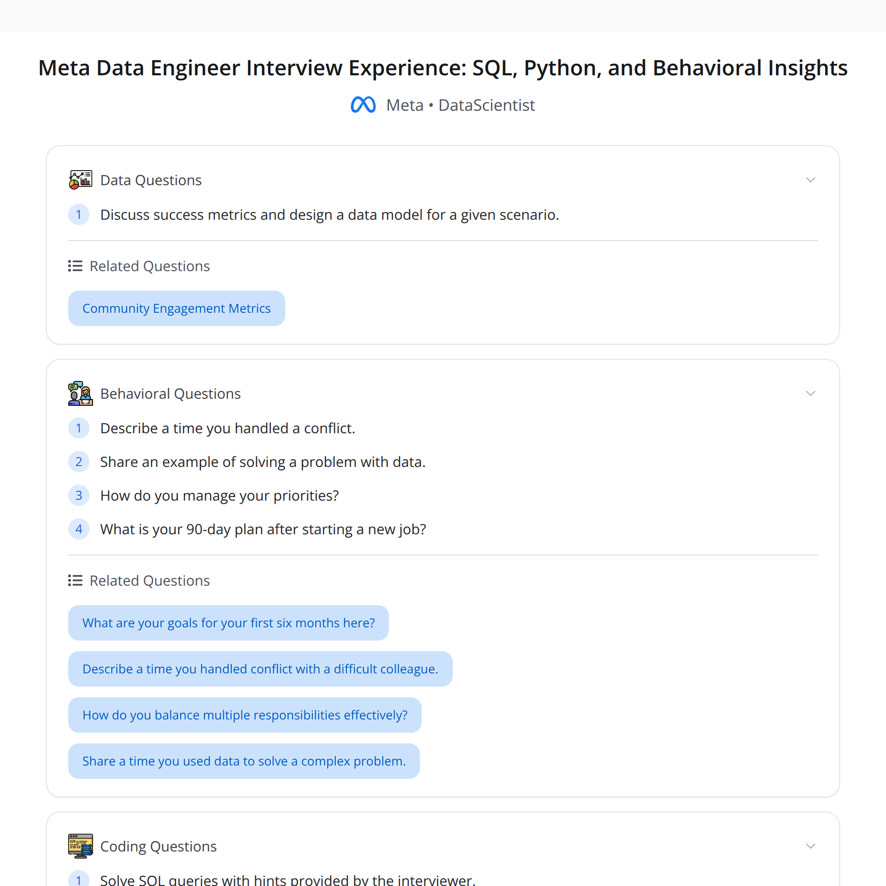Click the Related Questions list icon under Behavioral Questions
Image resolution: width=886 pixels, height=886 pixels.
(x=74, y=580)
